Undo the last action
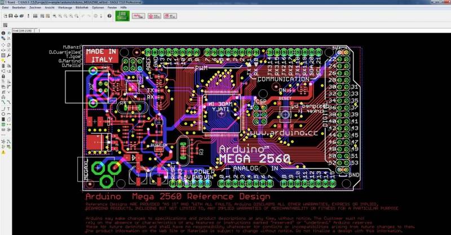The image size is (451, 235). click(83, 16)
